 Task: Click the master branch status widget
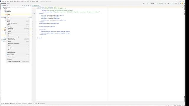(179, 105)
